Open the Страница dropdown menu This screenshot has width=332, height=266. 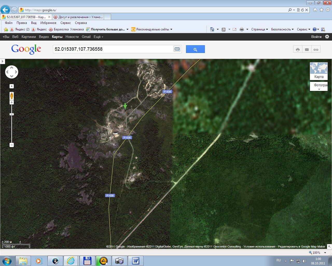coord(259,29)
